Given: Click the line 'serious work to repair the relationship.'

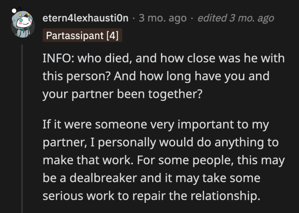Looking at the screenshot, I should click(x=151, y=196).
